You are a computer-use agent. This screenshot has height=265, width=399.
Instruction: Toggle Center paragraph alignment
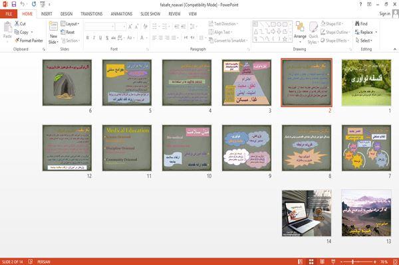click(161, 38)
